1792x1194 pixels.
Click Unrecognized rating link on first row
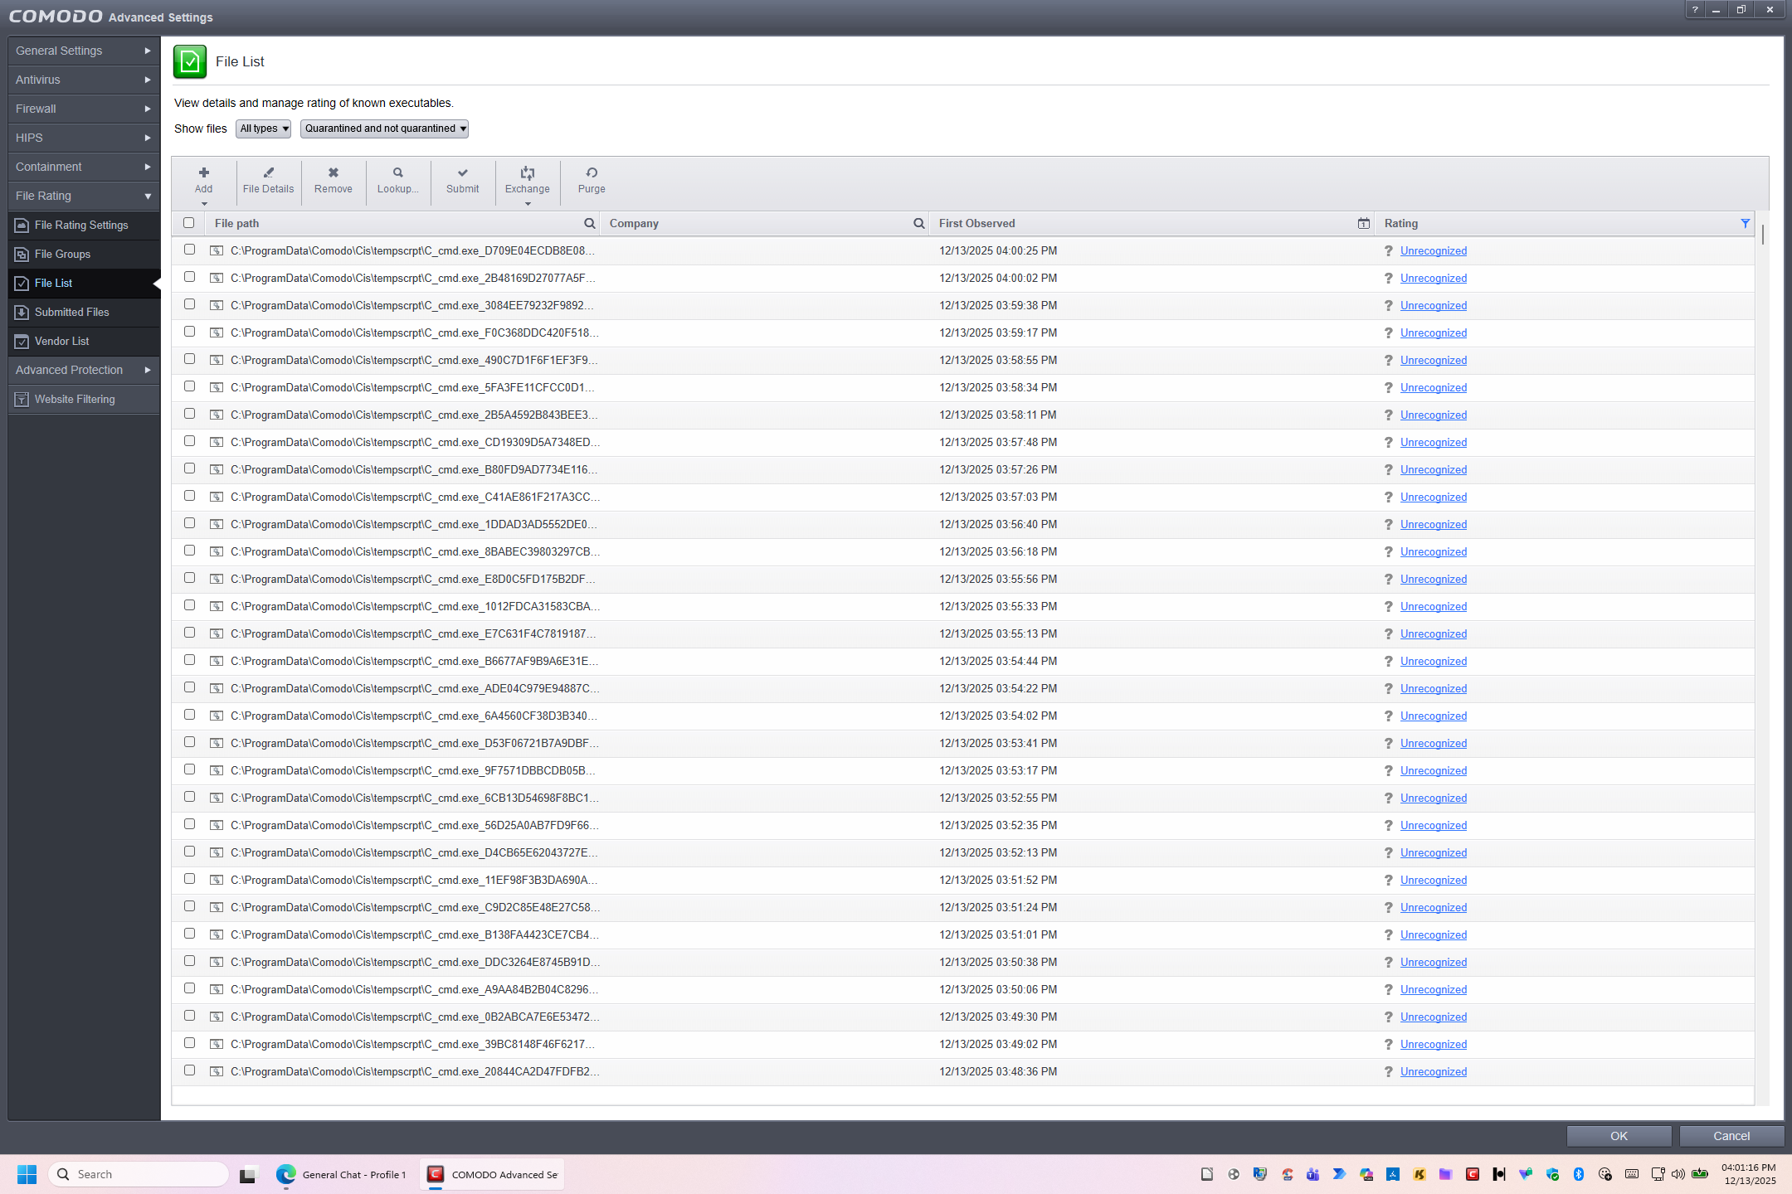point(1433,251)
